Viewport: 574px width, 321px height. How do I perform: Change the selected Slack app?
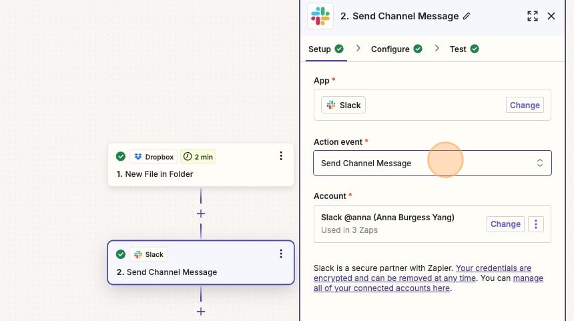click(525, 105)
